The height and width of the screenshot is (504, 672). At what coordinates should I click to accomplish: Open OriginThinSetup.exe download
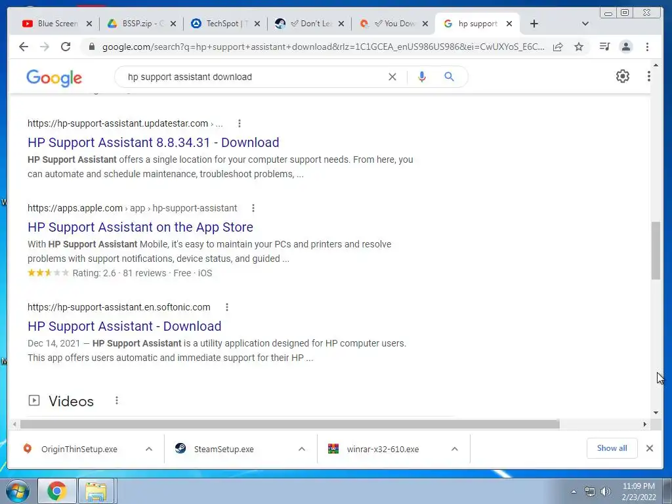coord(79,449)
